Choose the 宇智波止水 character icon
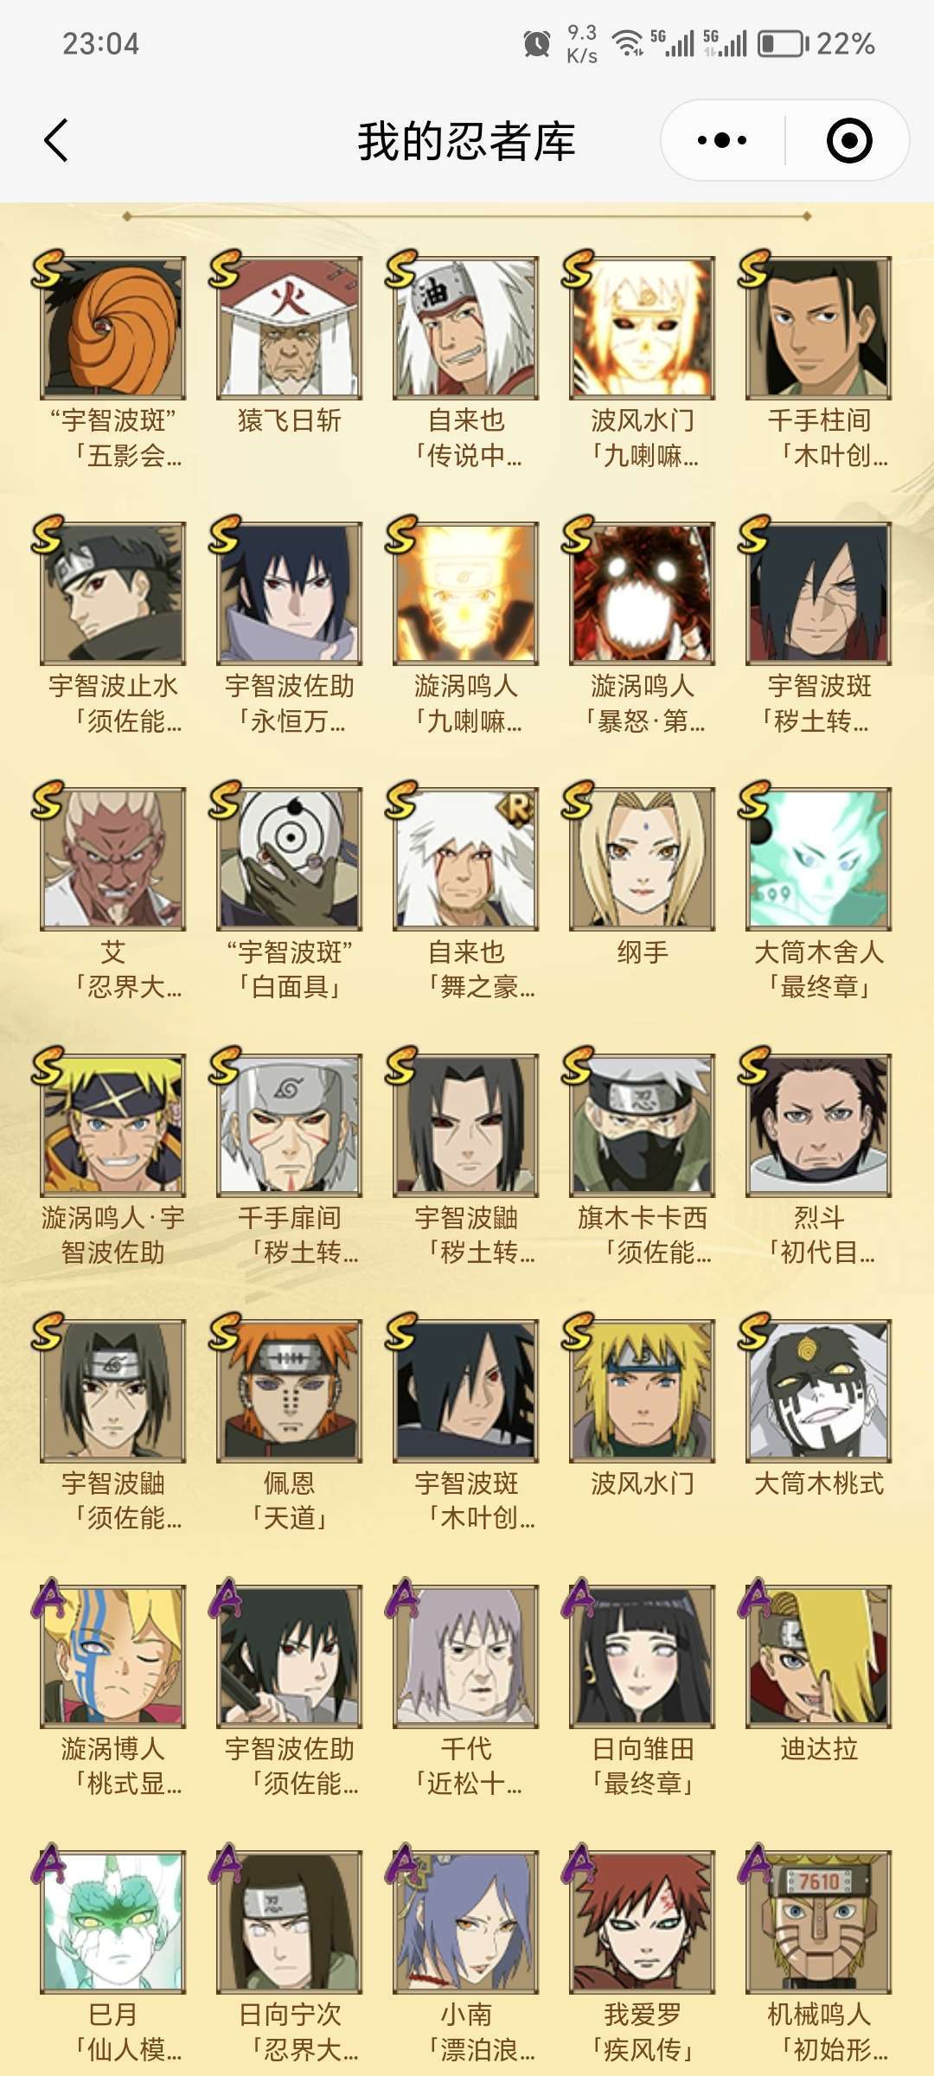Image resolution: width=934 pixels, height=2076 pixels. [x=113, y=593]
